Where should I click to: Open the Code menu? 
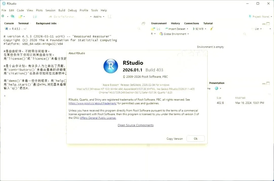(20, 10)
